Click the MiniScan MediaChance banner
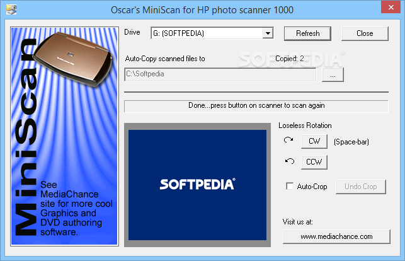 coord(64,136)
